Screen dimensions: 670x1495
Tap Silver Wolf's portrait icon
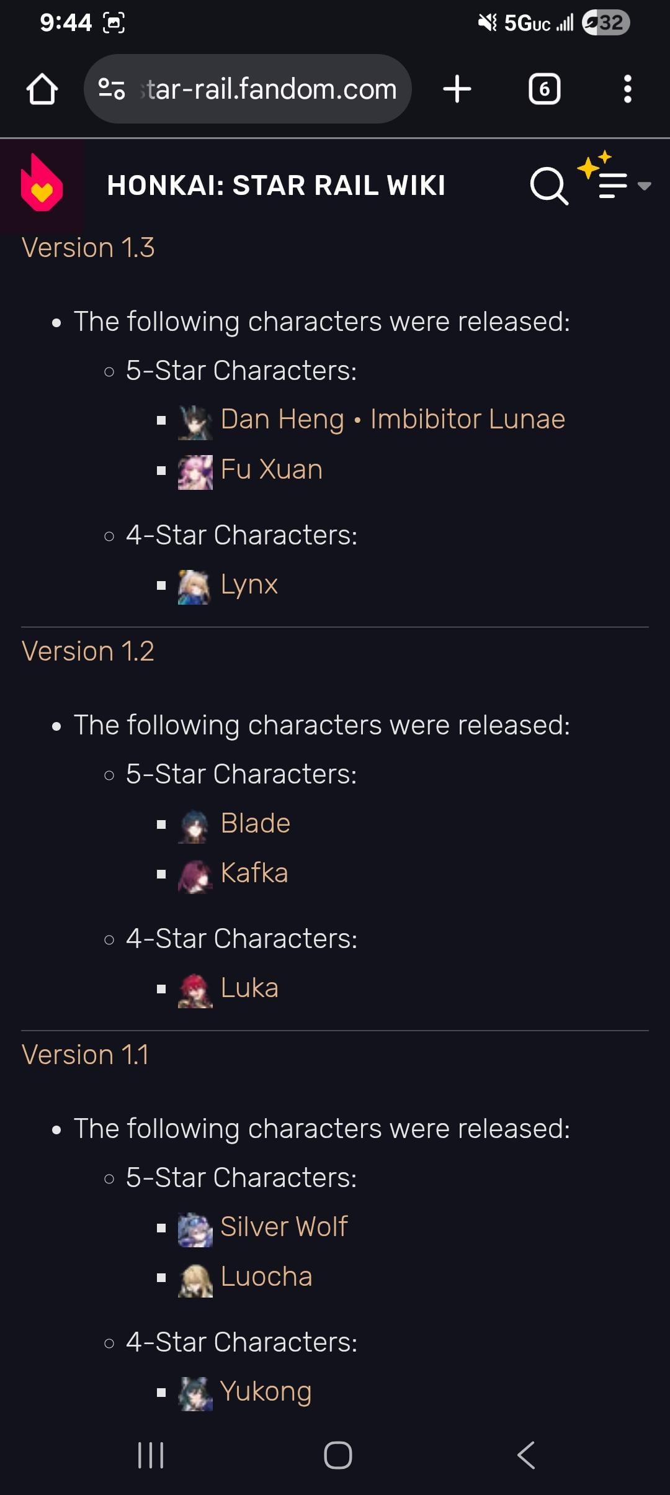[x=195, y=1229]
